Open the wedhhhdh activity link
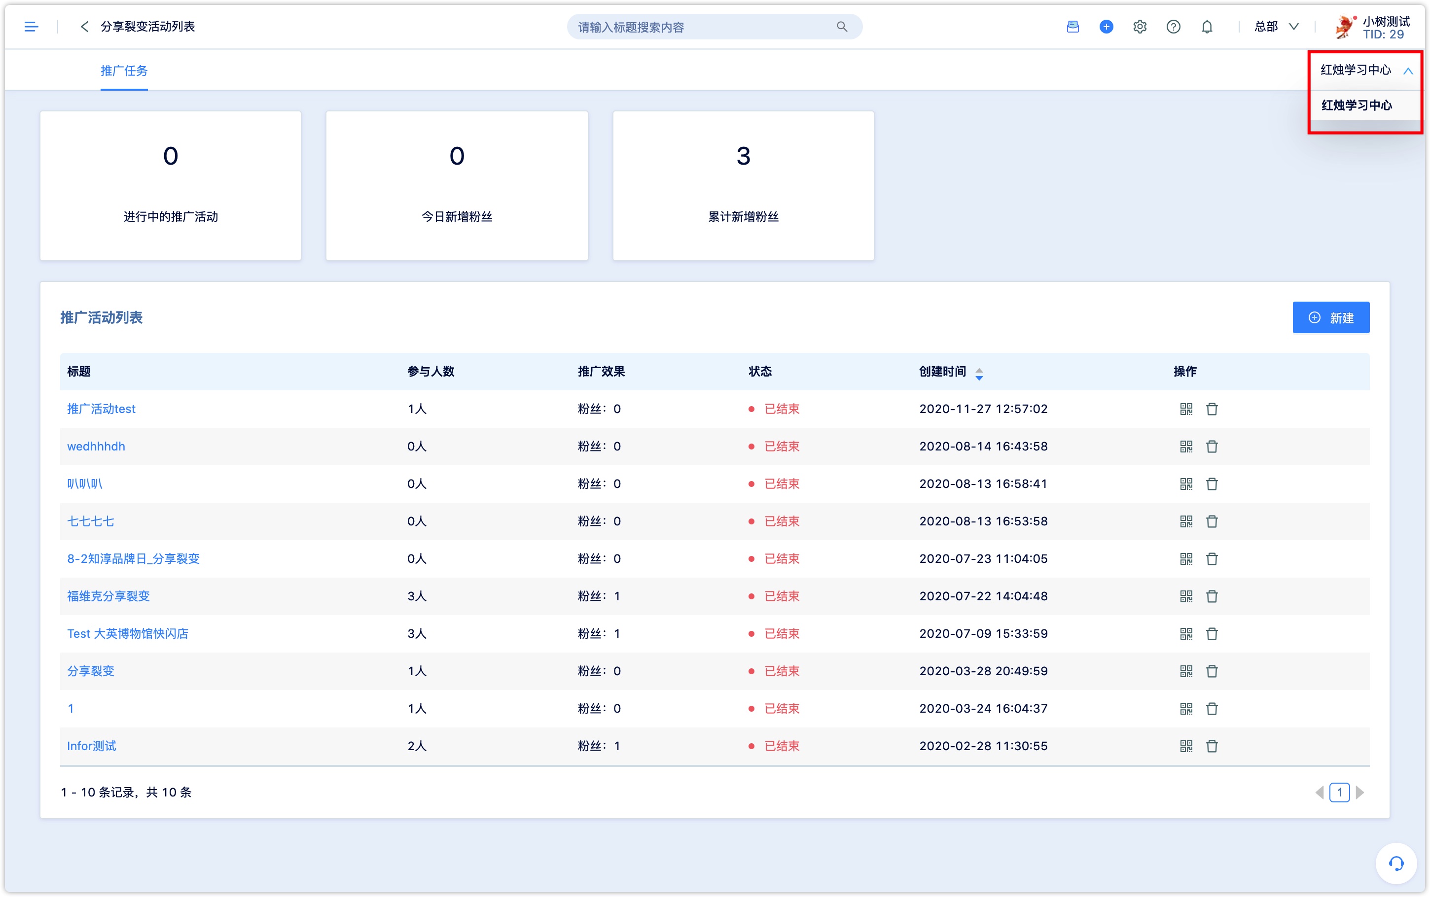Screen dimensions: 1430x897 pyautogui.click(x=96, y=446)
